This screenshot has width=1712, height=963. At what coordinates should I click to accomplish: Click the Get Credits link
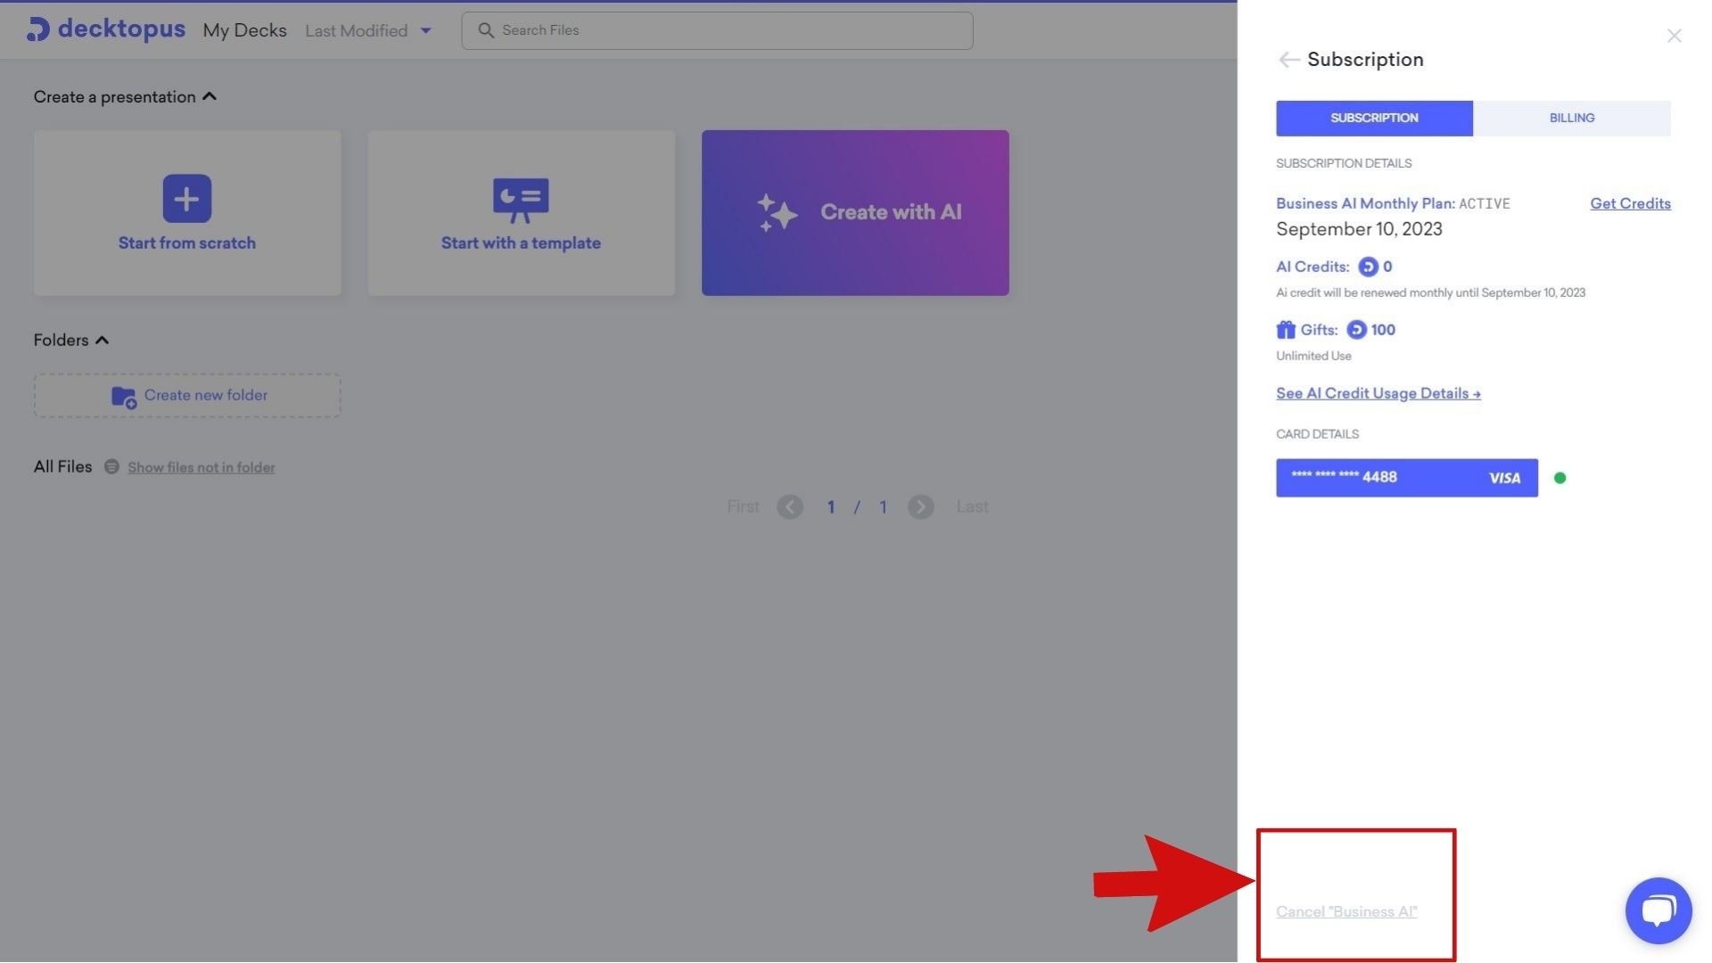[1629, 203]
